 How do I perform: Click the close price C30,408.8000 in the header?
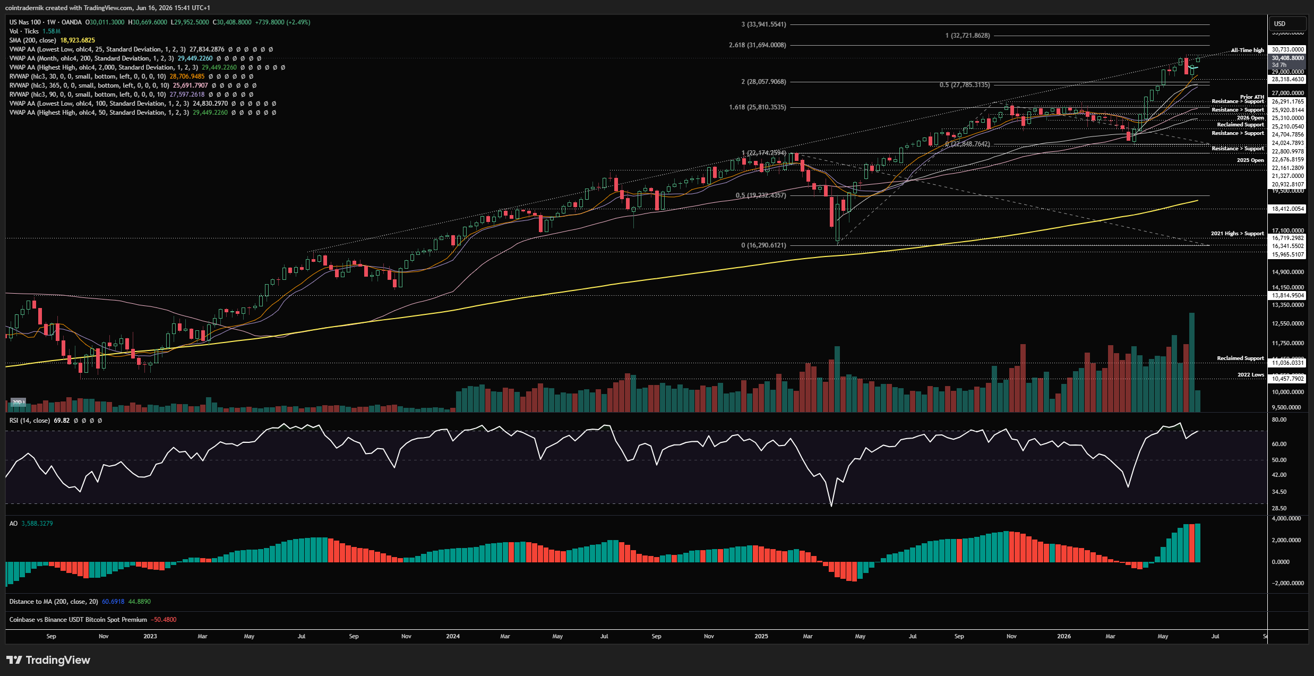tap(232, 22)
